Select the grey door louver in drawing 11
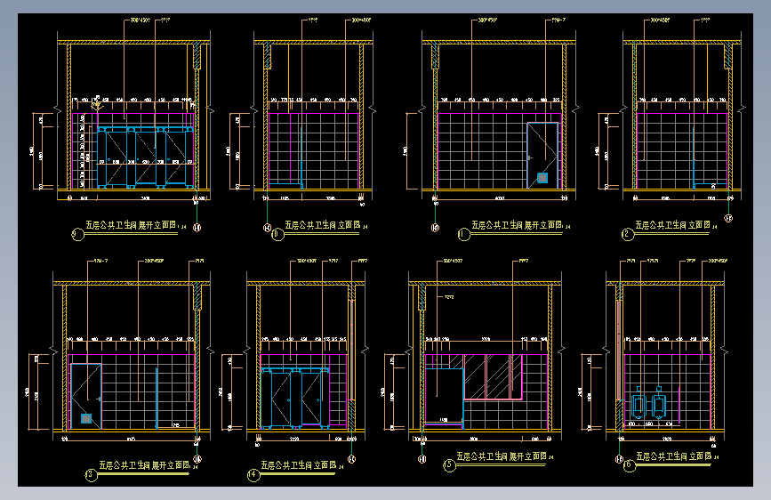The image size is (771, 500). [542, 178]
